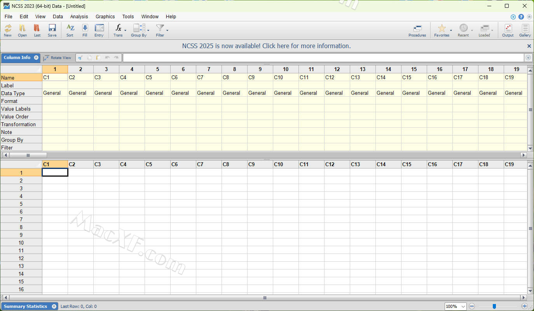Viewport: 534px width, 311px height.
Task: Open the Filter dropdown arrow
Action: [168, 31]
